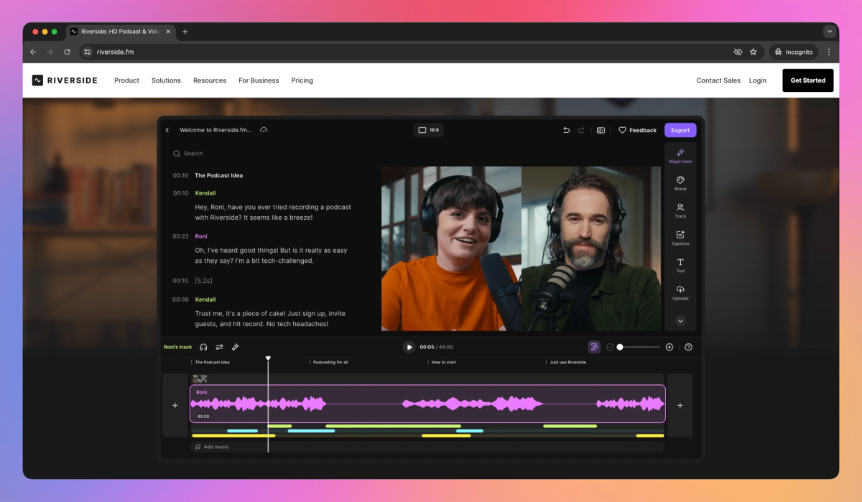
Task: Open the Brand panel icon
Action: [680, 182]
